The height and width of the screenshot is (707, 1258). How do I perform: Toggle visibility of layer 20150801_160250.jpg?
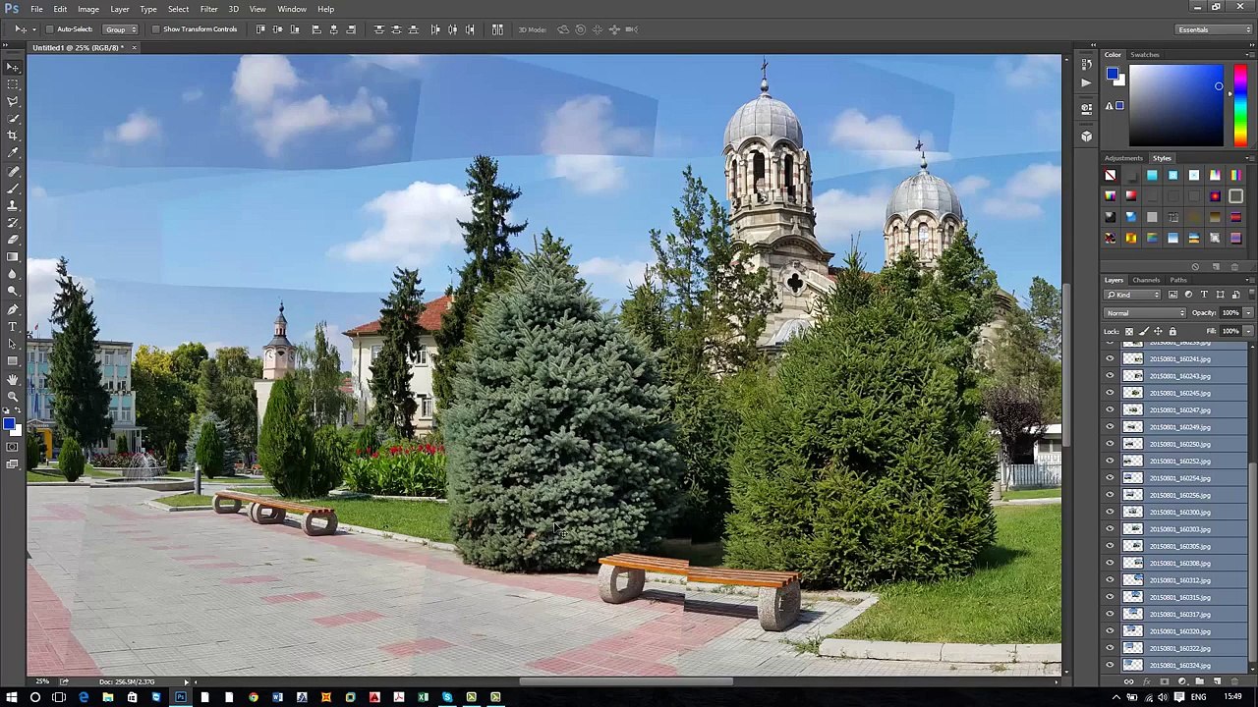coord(1110,444)
